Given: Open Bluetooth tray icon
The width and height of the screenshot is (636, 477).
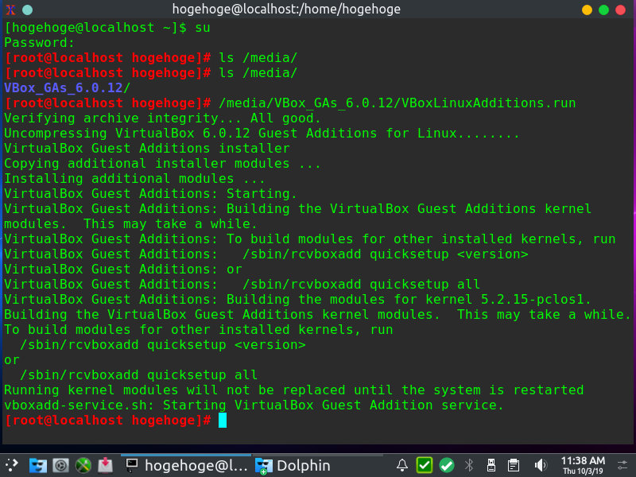Looking at the screenshot, I should click(x=469, y=465).
